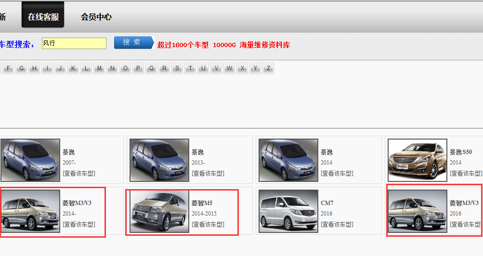Open the 在线客服 tab
Image resolution: width=483 pixels, height=256 pixels.
tap(43, 15)
